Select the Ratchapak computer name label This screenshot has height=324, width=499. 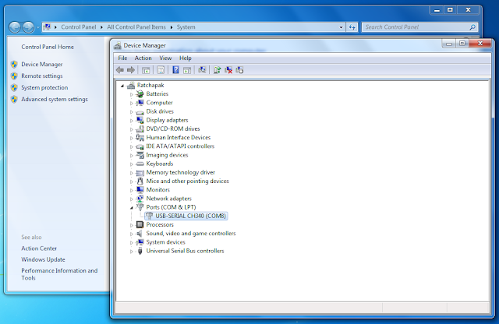point(150,85)
